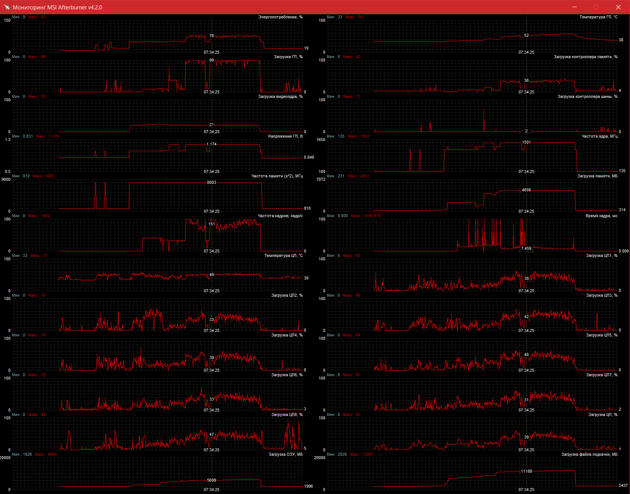The height and width of the screenshot is (494, 630).
Task: Click 'Загрузка файла подкачки, МБ' title
Action: (589, 455)
